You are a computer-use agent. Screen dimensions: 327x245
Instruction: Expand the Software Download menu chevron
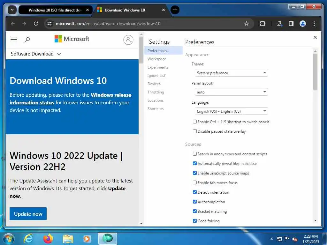pos(59,54)
